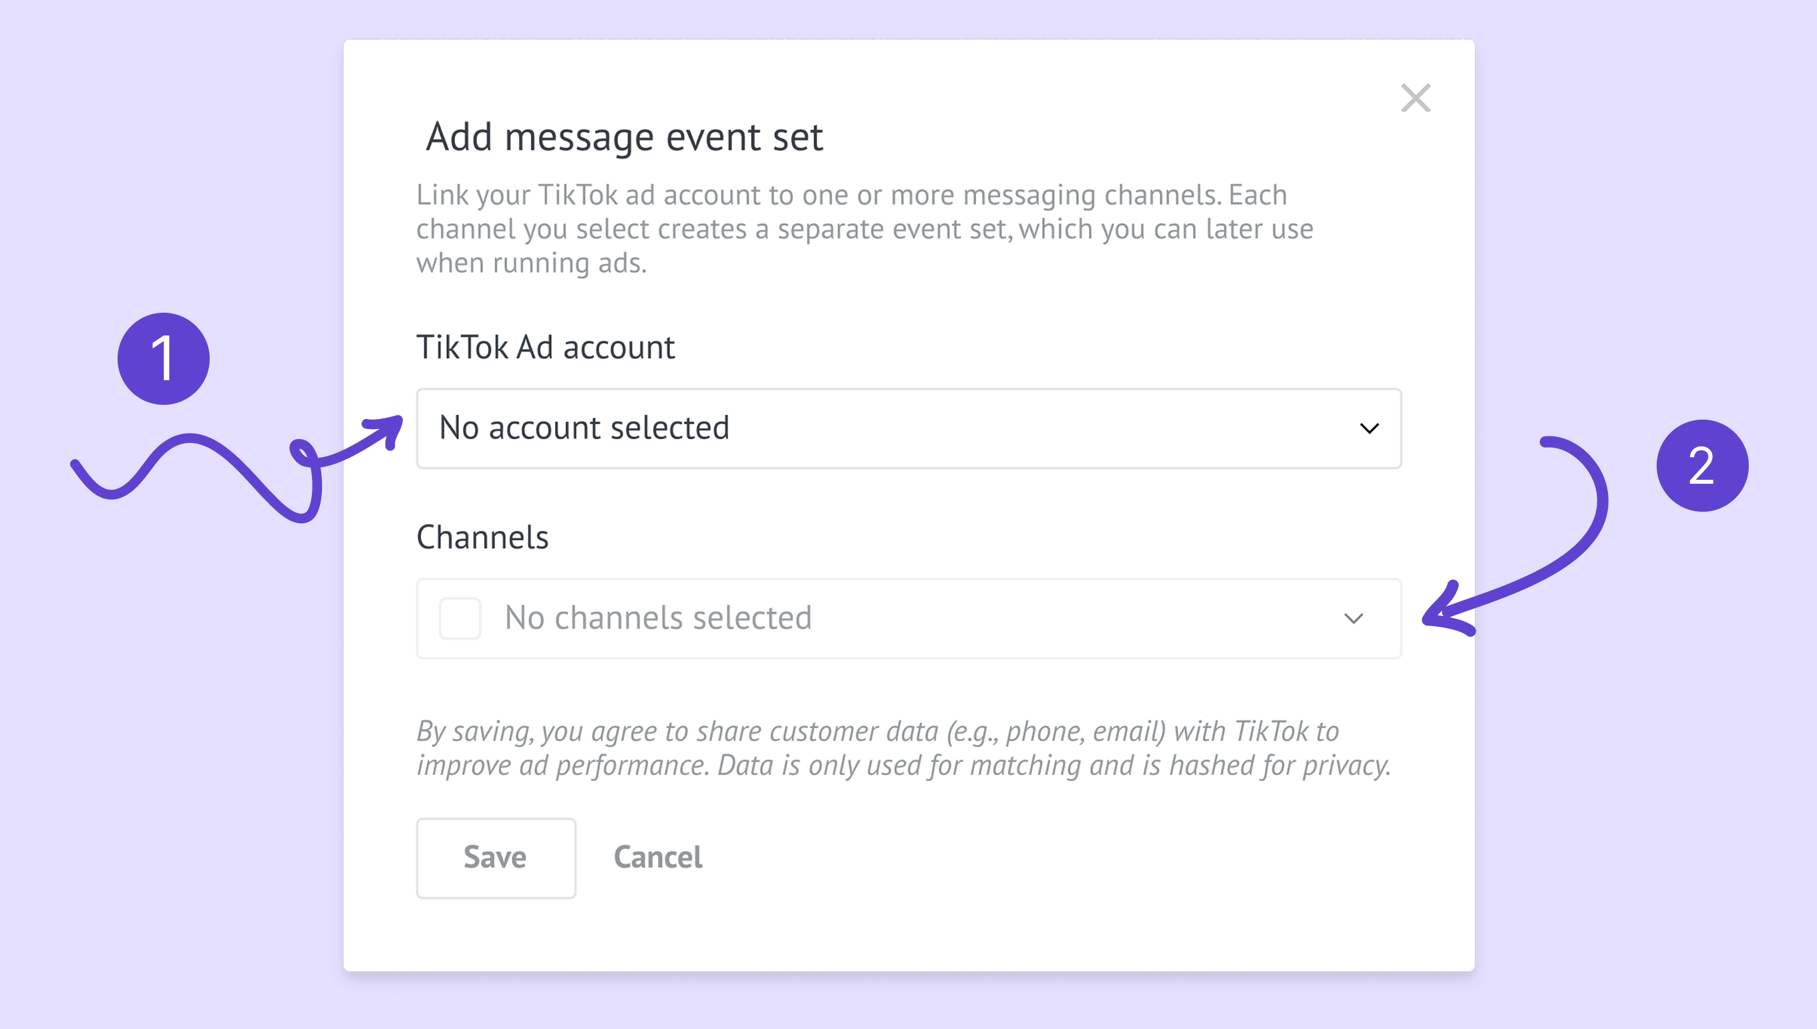Tick the No channels selected checkbox
Viewport: 1817px width, 1029px height.
tap(460, 618)
